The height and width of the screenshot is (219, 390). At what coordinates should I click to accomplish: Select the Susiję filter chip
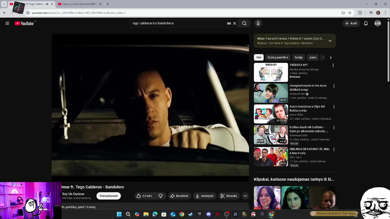[x=299, y=57]
